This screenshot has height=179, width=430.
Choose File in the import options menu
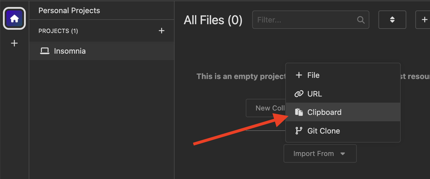tap(313, 75)
